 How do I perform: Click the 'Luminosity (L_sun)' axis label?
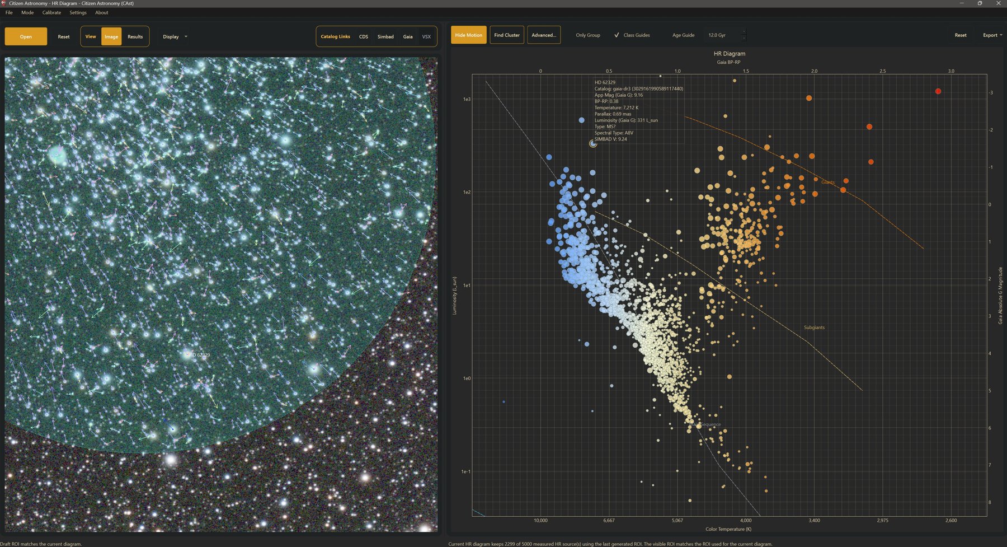tap(454, 296)
